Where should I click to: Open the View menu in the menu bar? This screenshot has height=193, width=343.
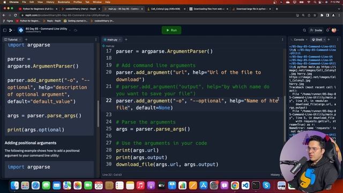pos(40,2)
